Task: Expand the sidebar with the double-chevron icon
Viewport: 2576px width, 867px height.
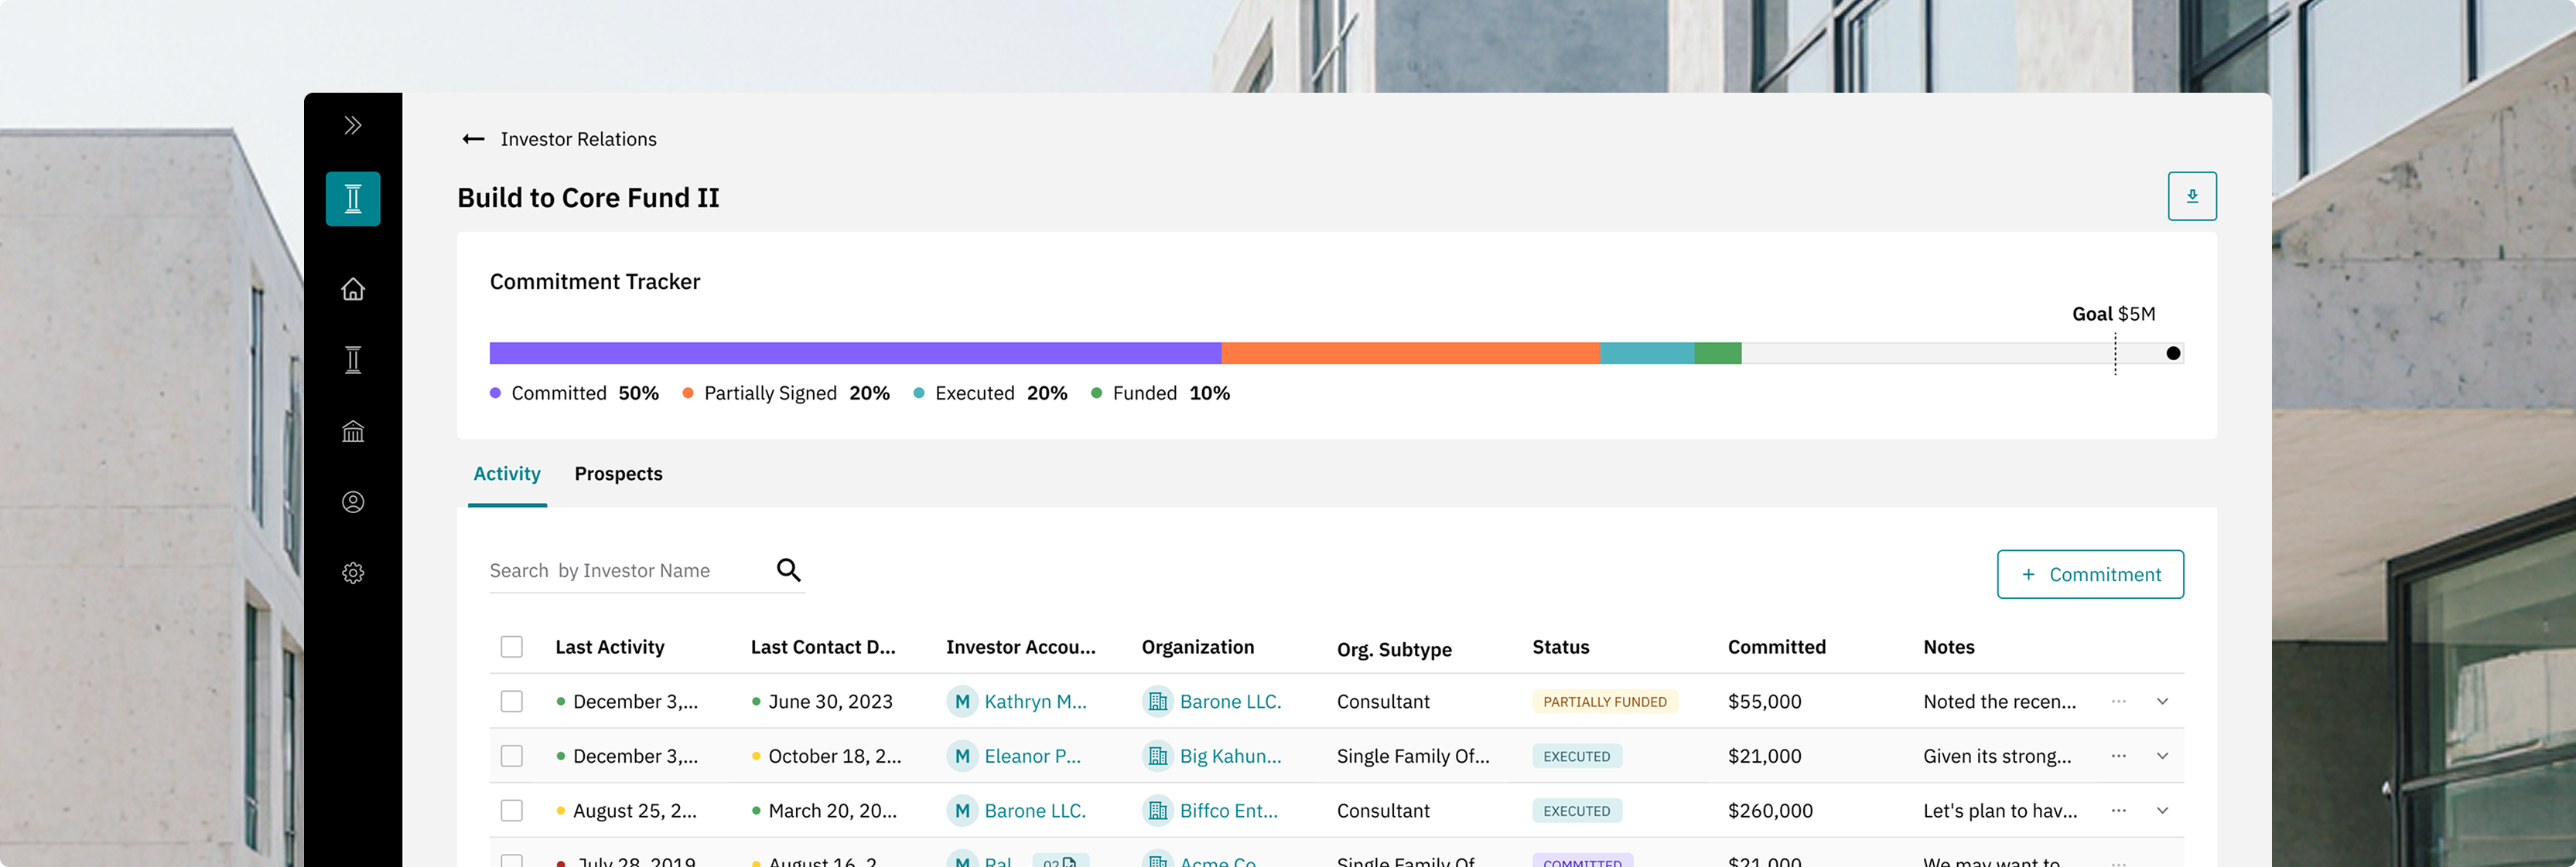Action: pyautogui.click(x=352, y=125)
